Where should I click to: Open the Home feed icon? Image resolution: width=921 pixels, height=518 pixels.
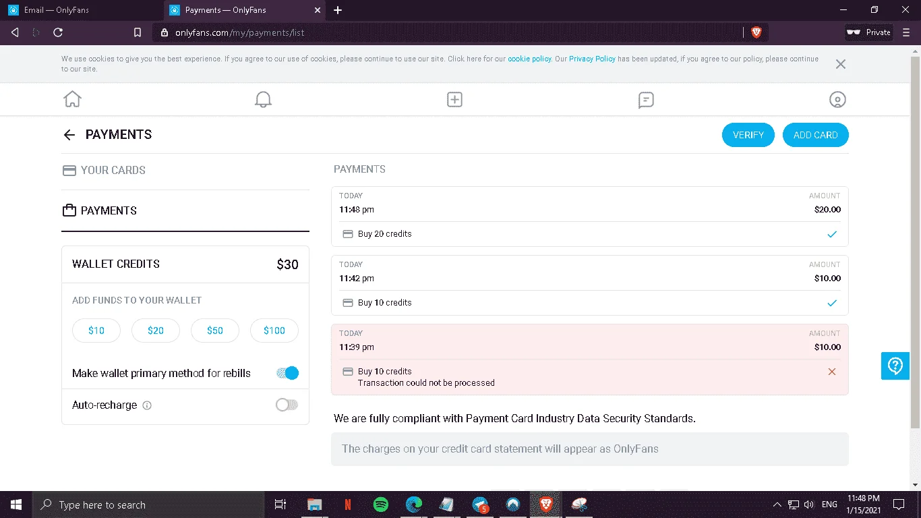point(72,100)
